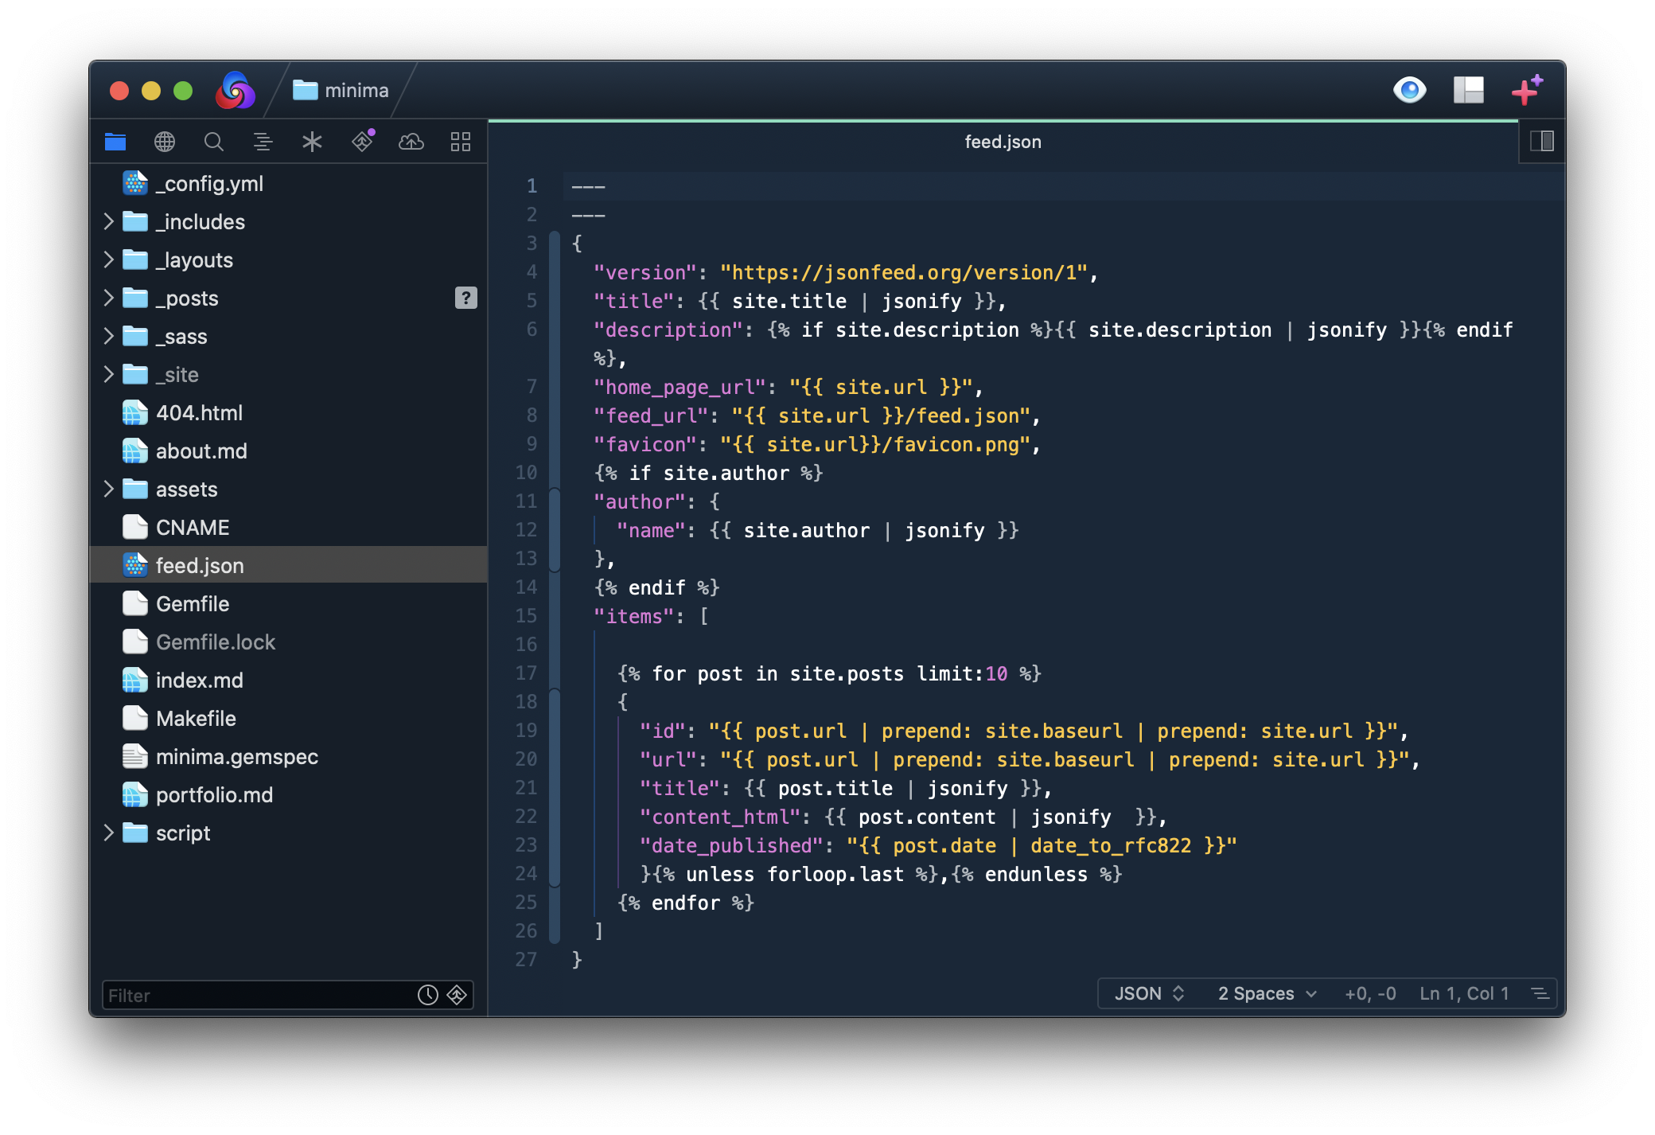Toggle the layout panes button

[x=1468, y=90]
